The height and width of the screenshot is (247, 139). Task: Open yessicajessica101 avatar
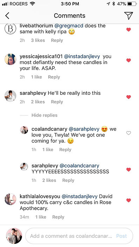(10, 59)
